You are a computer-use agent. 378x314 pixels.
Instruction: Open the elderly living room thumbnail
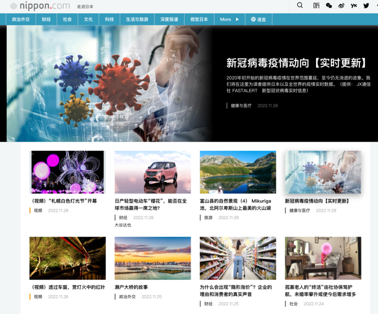point(323,258)
